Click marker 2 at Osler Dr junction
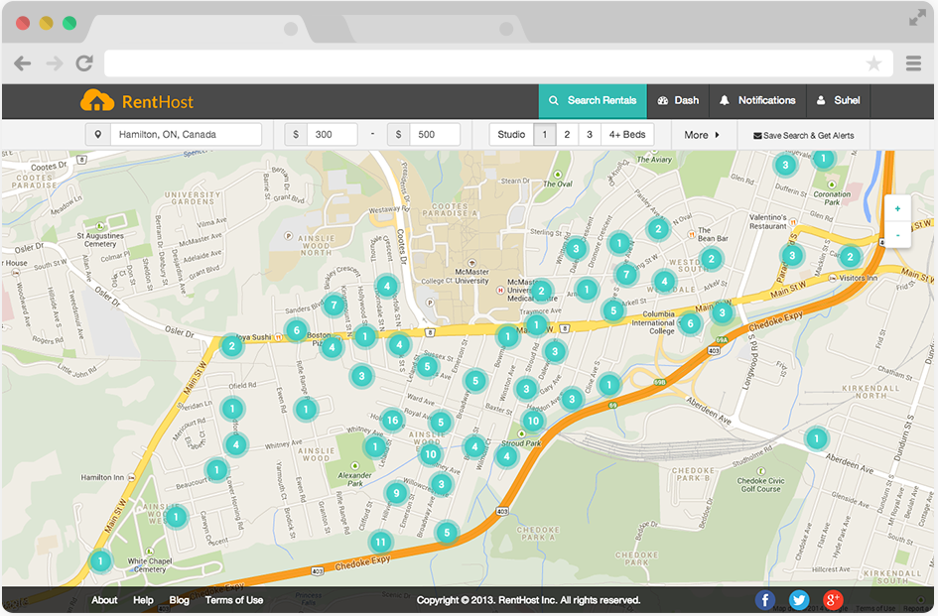Screen dimensions: 938x616 [x=232, y=345]
